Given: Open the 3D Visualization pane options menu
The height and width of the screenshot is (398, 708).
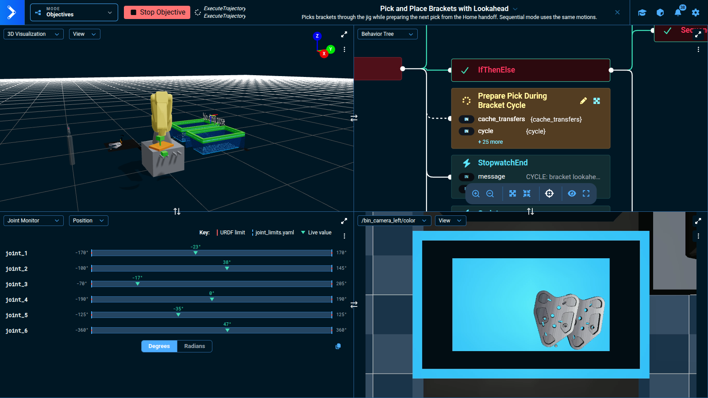Looking at the screenshot, I should (x=344, y=50).
